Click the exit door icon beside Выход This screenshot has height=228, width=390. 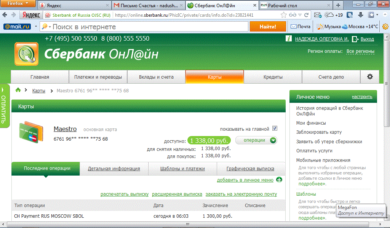(355, 39)
